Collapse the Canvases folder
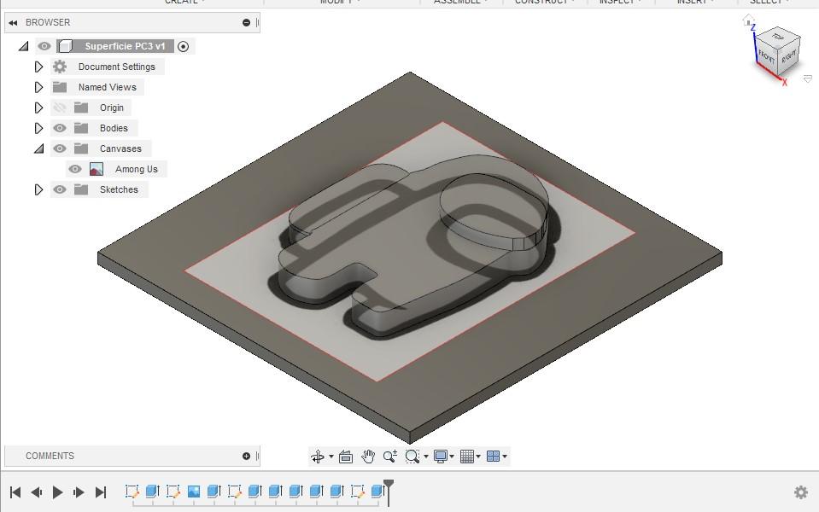Viewport: 819px width, 512px height. pos(39,148)
